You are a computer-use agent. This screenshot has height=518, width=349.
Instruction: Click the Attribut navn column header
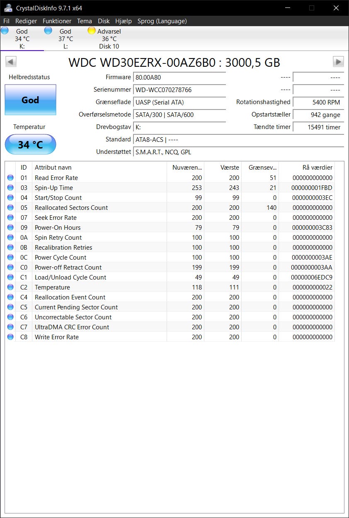point(99,168)
